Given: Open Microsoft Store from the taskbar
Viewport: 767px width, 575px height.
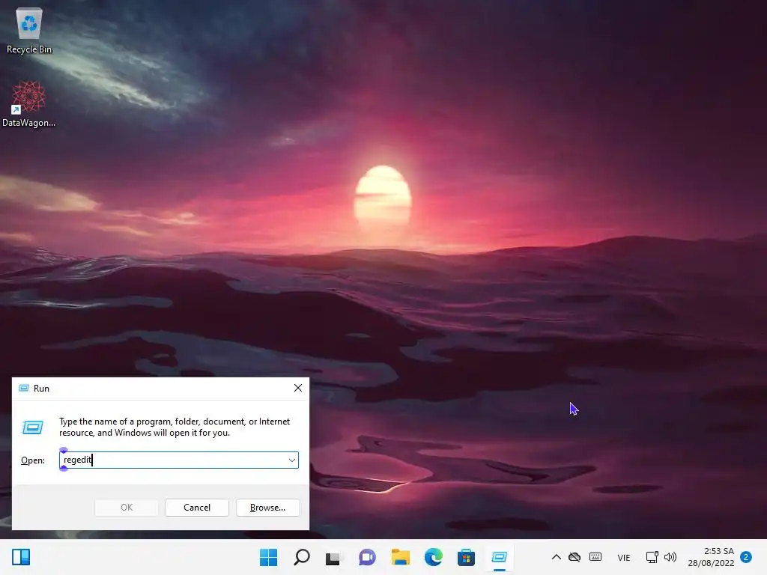Looking at the screenshot, I should [x=466, y=557].
